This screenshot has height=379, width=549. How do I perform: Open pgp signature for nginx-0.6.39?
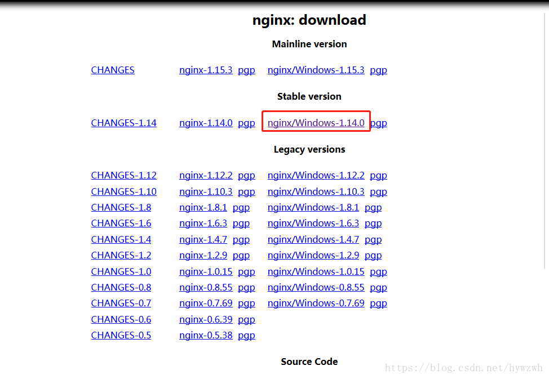pos(246,320)
